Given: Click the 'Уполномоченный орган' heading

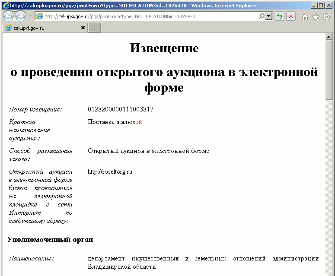Looking at the screenshot, I should (x=50, y=239).
